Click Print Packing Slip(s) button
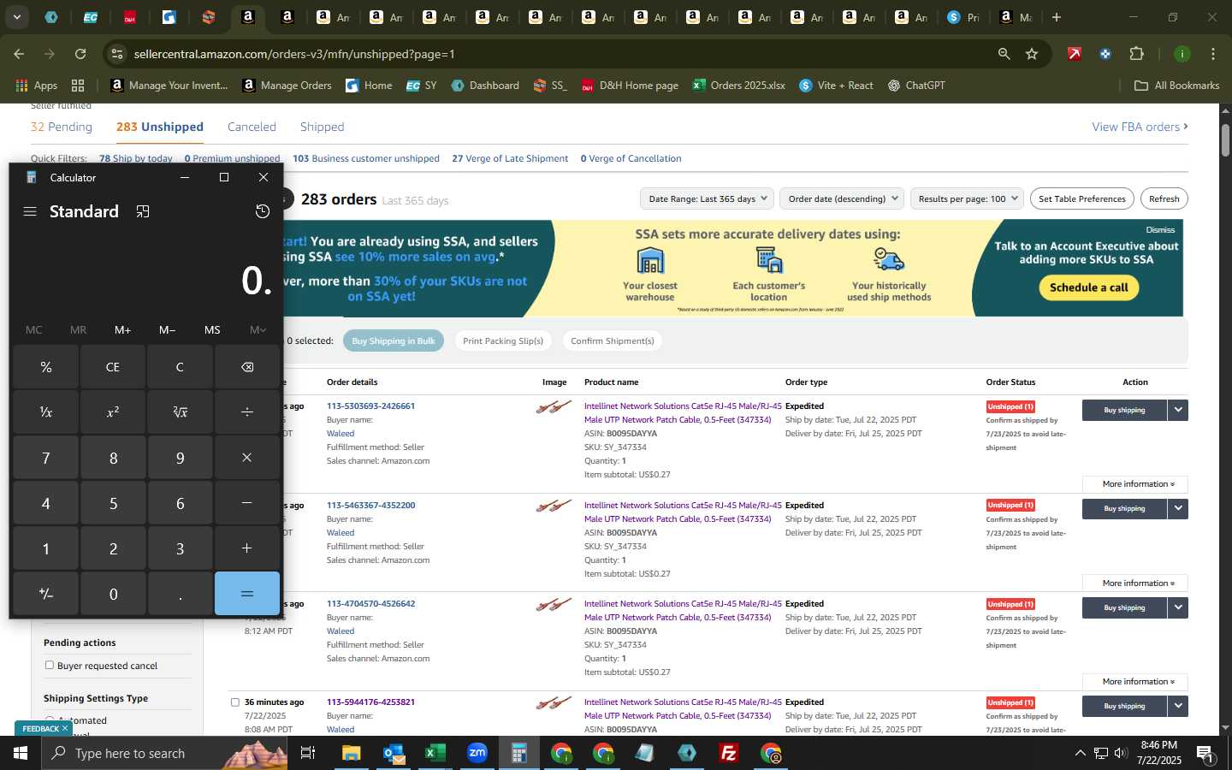Image resolution: width=1232 pixels, height=770 pixels. pyautogui.click(x=503, y=341)
